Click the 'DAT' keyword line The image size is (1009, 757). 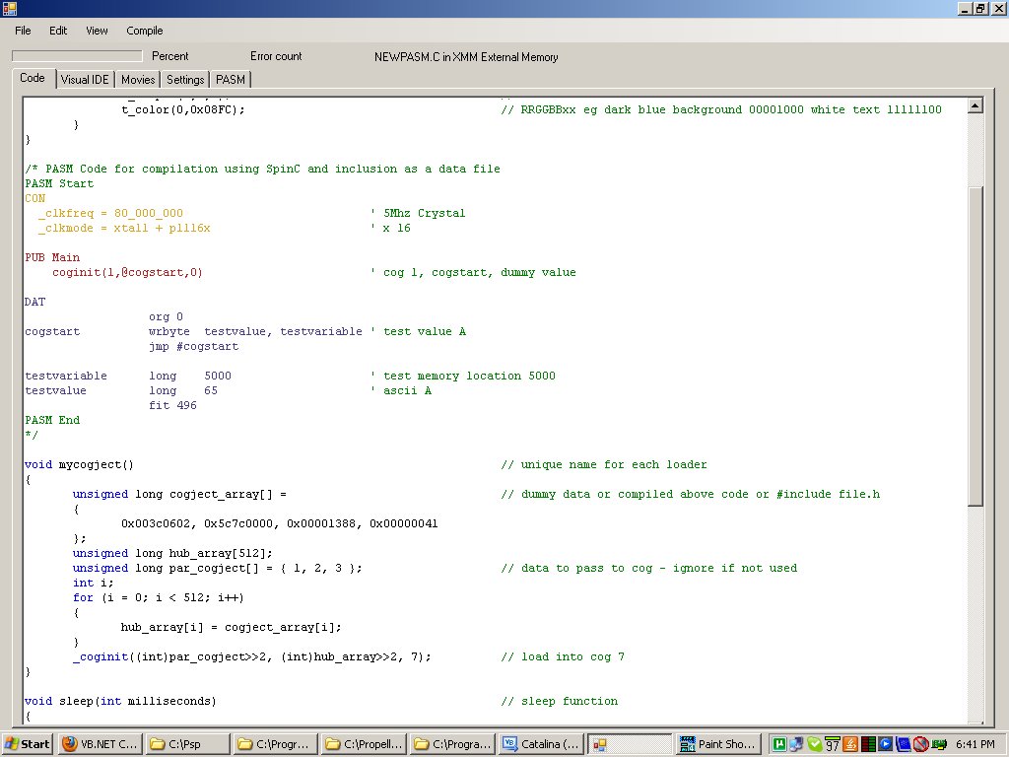pos(34,302)
